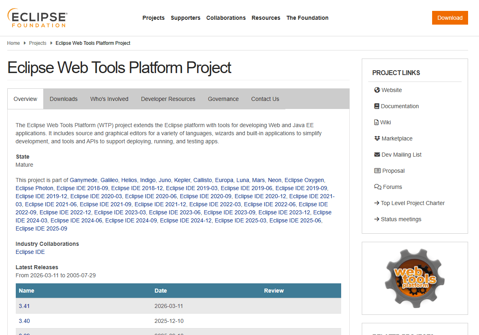This screenshot has height=335, width=479.
Task: Select the Eclipse Foundation logo
Action: point(37,18)
